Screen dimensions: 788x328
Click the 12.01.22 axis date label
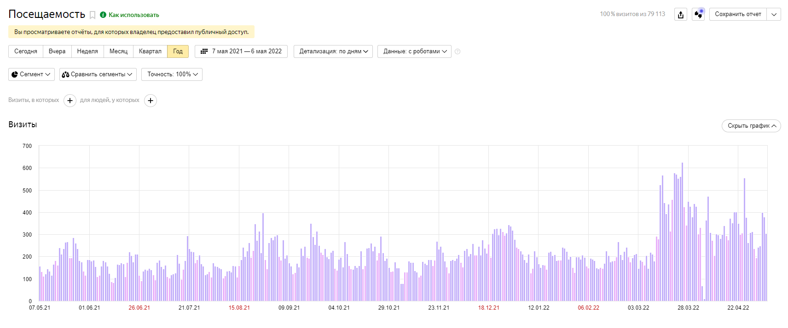(x=539, y=308)
